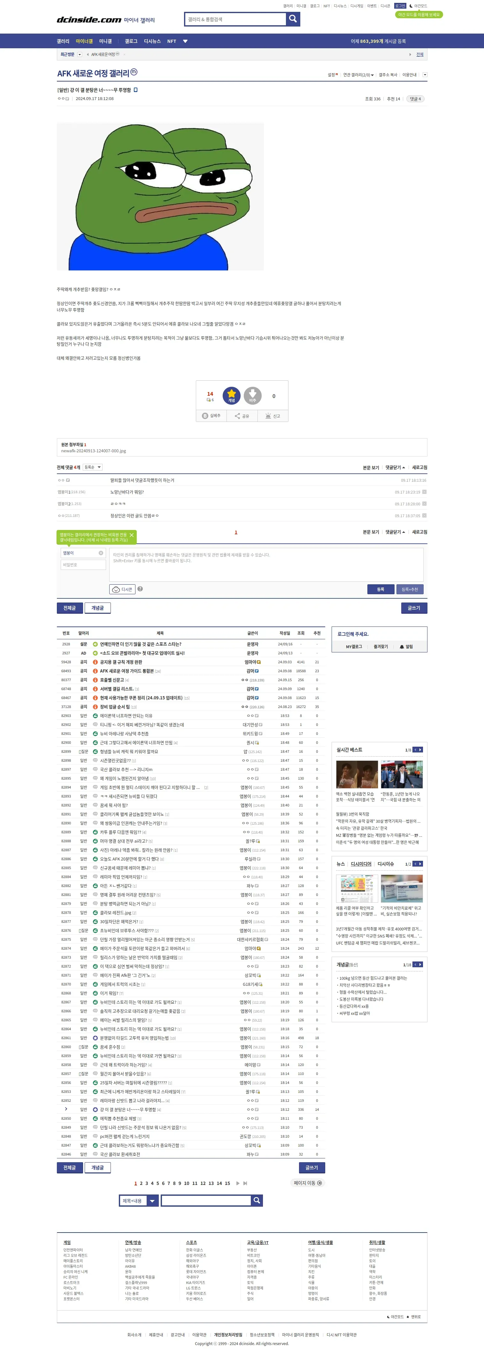Go to next pages with arrow icon
The height and width of the screenshot is (1362, 484).
[238, 1183]
